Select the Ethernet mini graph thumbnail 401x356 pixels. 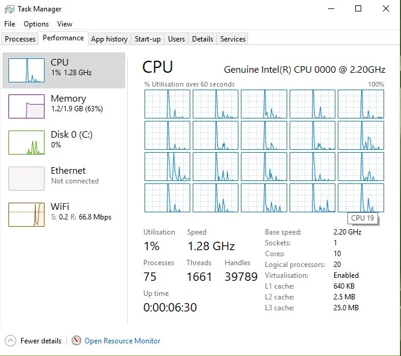[26, 179]
